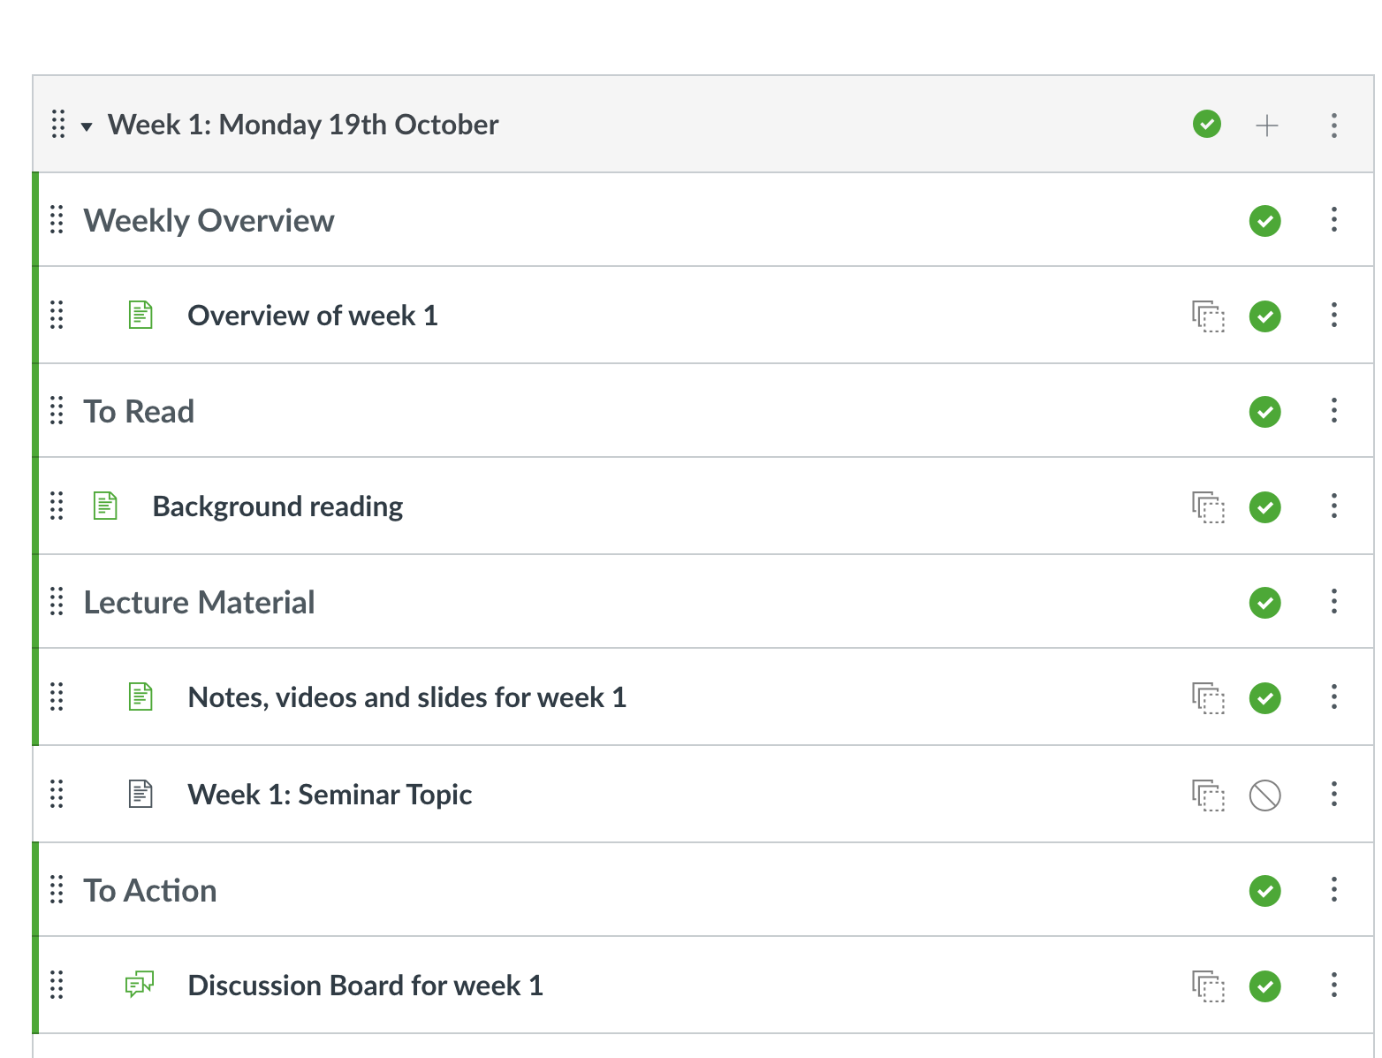Click the duplicate icon on Background reading row
Image resolution: width=1382 pixels, height=1058 pixels.
(x=1208, y=507)
